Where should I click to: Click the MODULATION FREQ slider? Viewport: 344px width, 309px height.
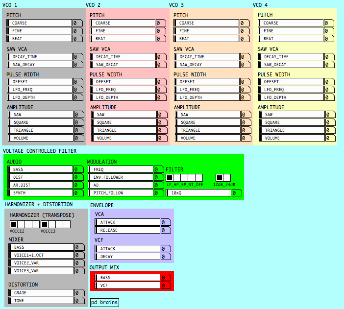(x=121, y=169)
